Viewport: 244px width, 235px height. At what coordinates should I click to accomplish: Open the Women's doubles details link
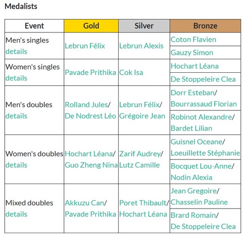(x=16, y=165)
